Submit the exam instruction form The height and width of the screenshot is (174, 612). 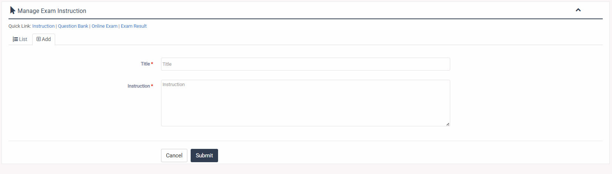pos(204,156)
